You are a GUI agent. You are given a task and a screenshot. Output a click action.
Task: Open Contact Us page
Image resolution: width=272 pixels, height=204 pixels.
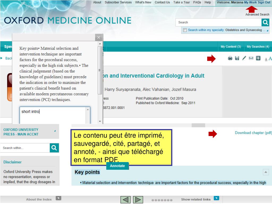click(162, 2)
